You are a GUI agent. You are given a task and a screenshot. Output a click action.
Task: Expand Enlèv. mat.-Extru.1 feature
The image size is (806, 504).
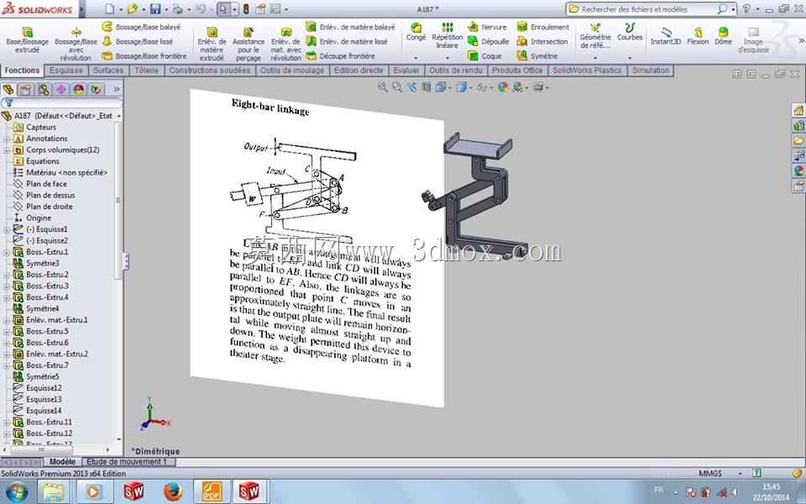point(7,320)
